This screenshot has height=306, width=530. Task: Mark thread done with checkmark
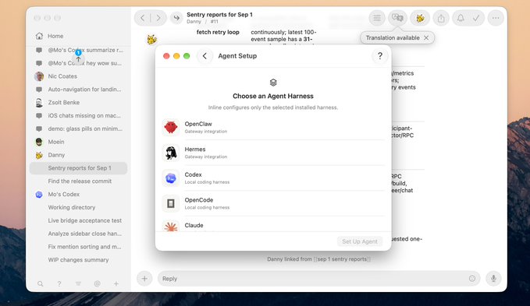point(476,18)
